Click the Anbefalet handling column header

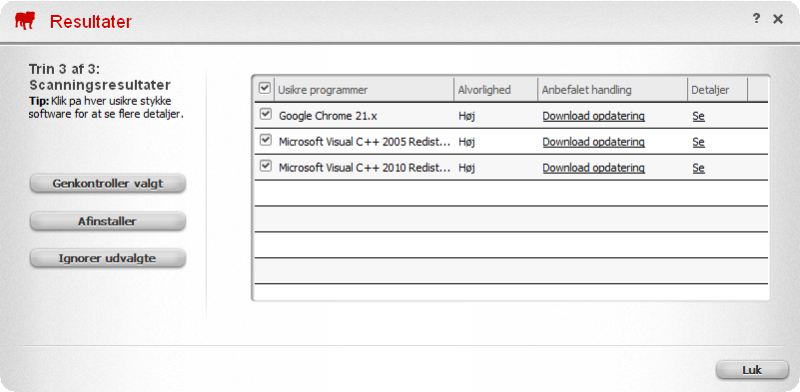pyautogui.click(x=612, y=90)
